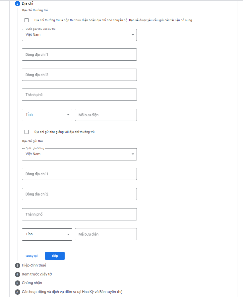Open the mailing Quốc gia/Vùng dropdown
The height and width of the screenshot is (297, 243).
pyautogui.click(x=79, y=154)
